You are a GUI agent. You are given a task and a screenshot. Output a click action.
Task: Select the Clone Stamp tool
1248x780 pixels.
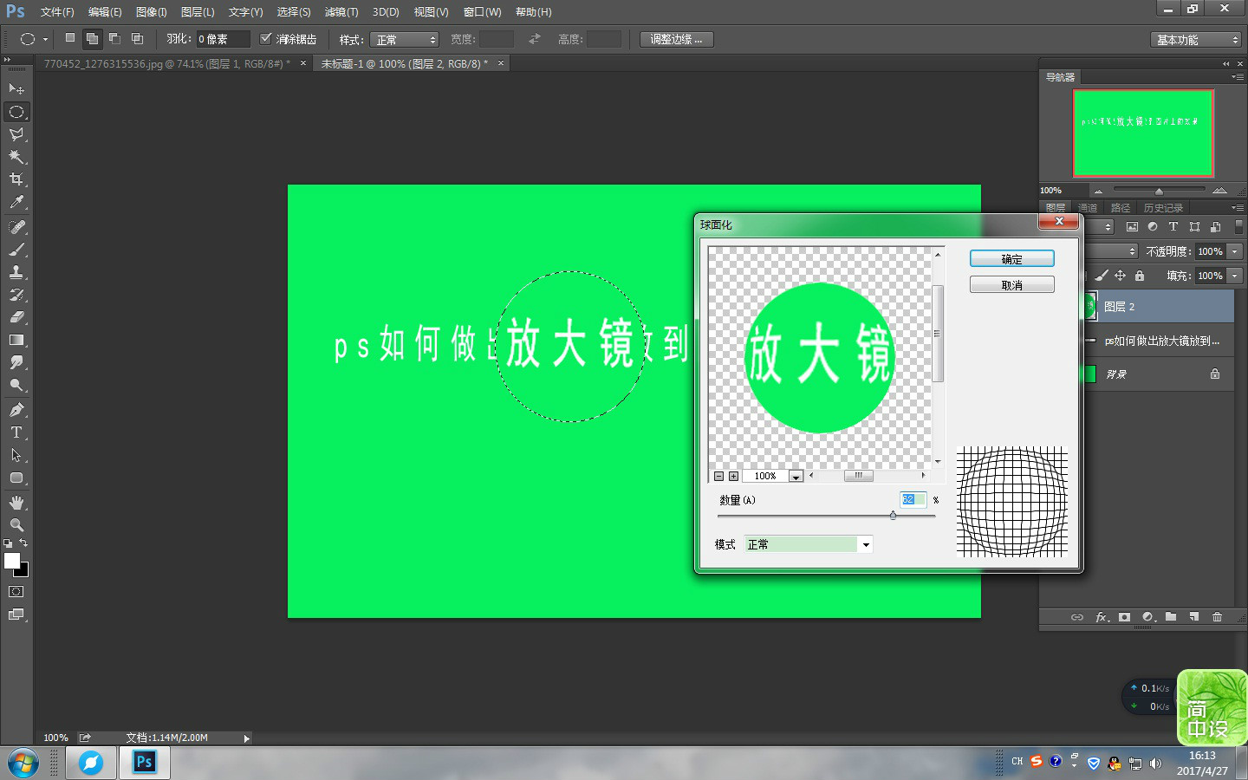point(16,272)
